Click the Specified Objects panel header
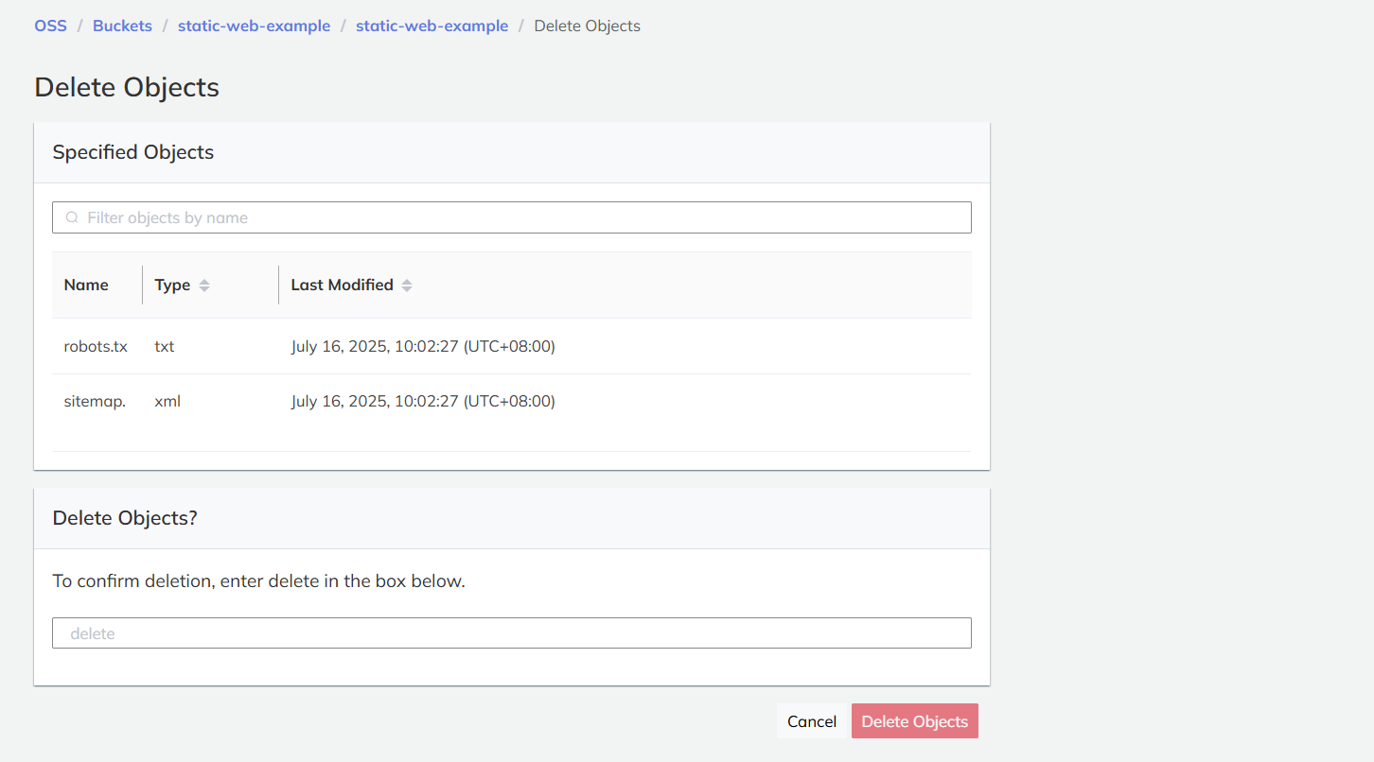The height and width of the screenshot is (762, 1374). tap(133, 152)
